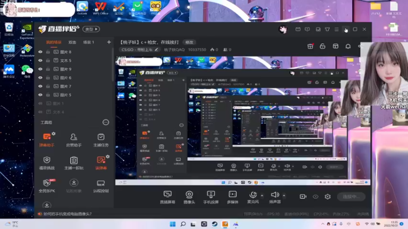Toggle the preview eye in bottom bar

(315, 196)
